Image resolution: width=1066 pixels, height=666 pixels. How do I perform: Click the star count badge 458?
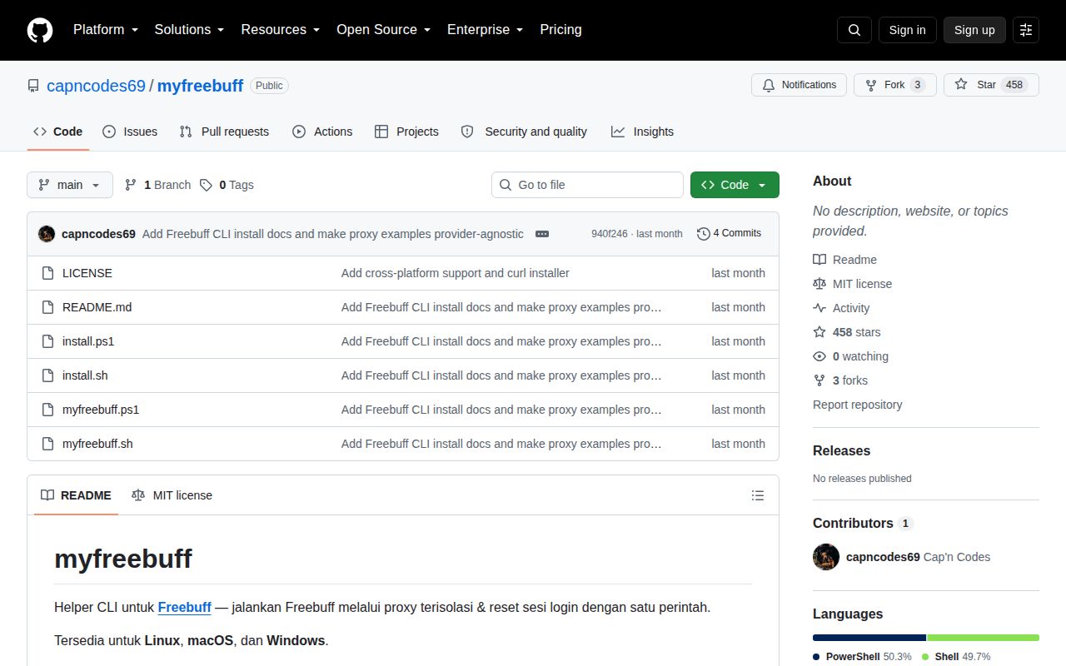(1014, 85)
